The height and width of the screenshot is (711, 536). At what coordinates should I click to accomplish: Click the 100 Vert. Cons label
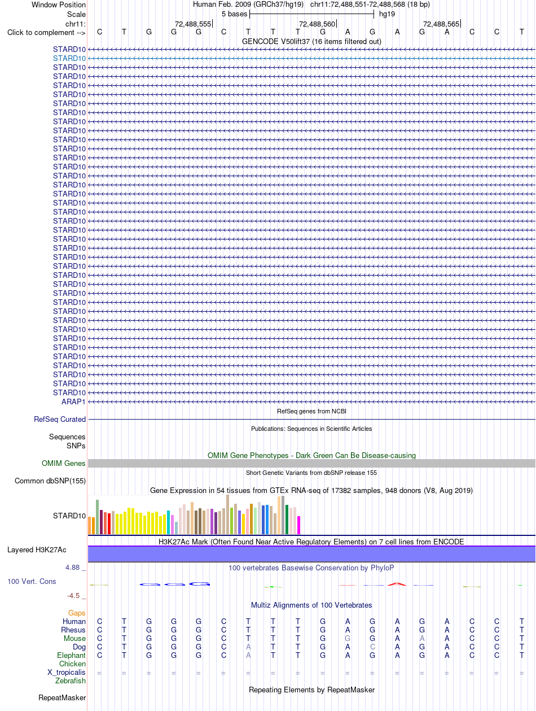click(32, 582)
